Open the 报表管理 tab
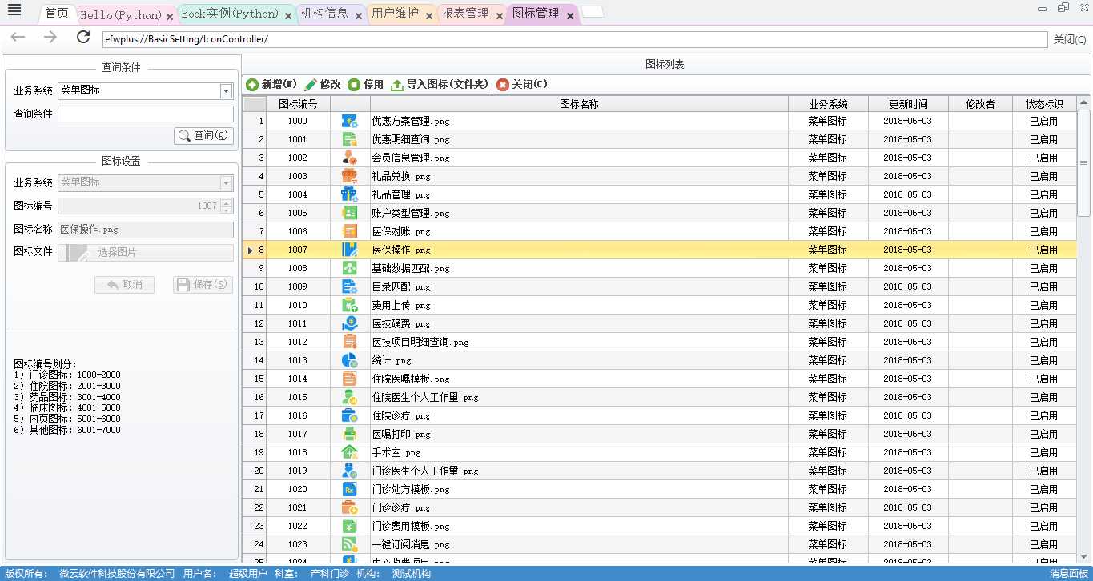The image size is (1093, 581). point(465,14)
